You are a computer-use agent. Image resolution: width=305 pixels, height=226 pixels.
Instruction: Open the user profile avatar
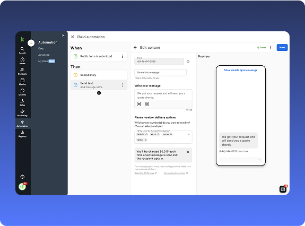[22, 187]
